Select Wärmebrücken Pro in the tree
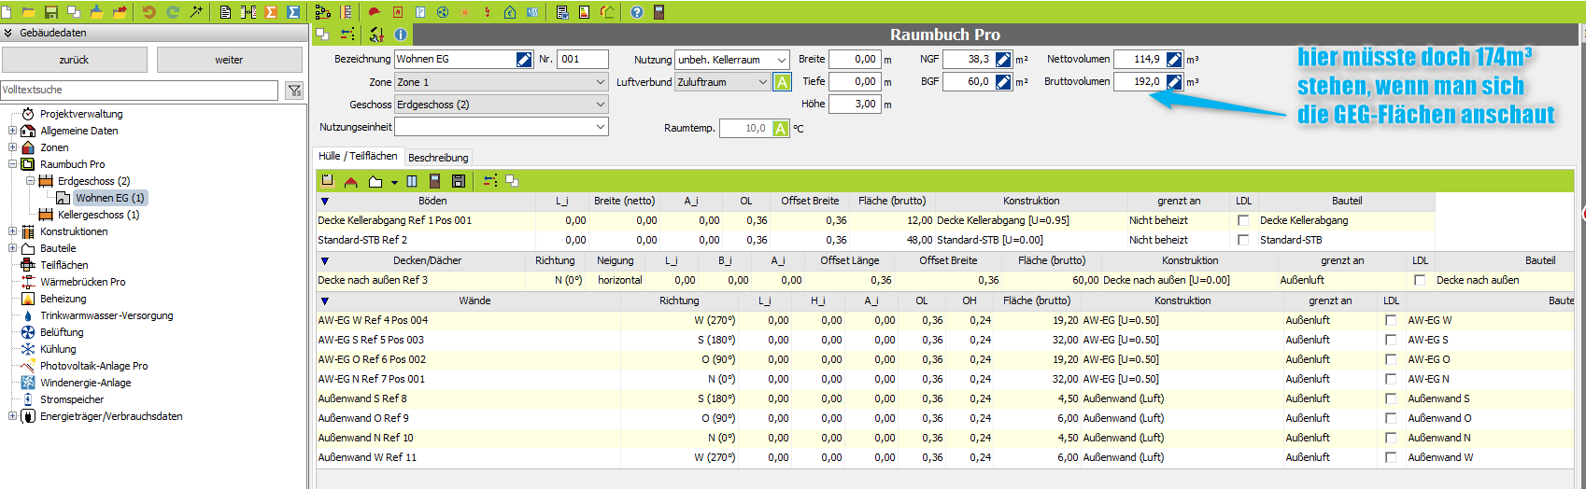Screen dimensions: 1586x489 click(x=82, y=282)
